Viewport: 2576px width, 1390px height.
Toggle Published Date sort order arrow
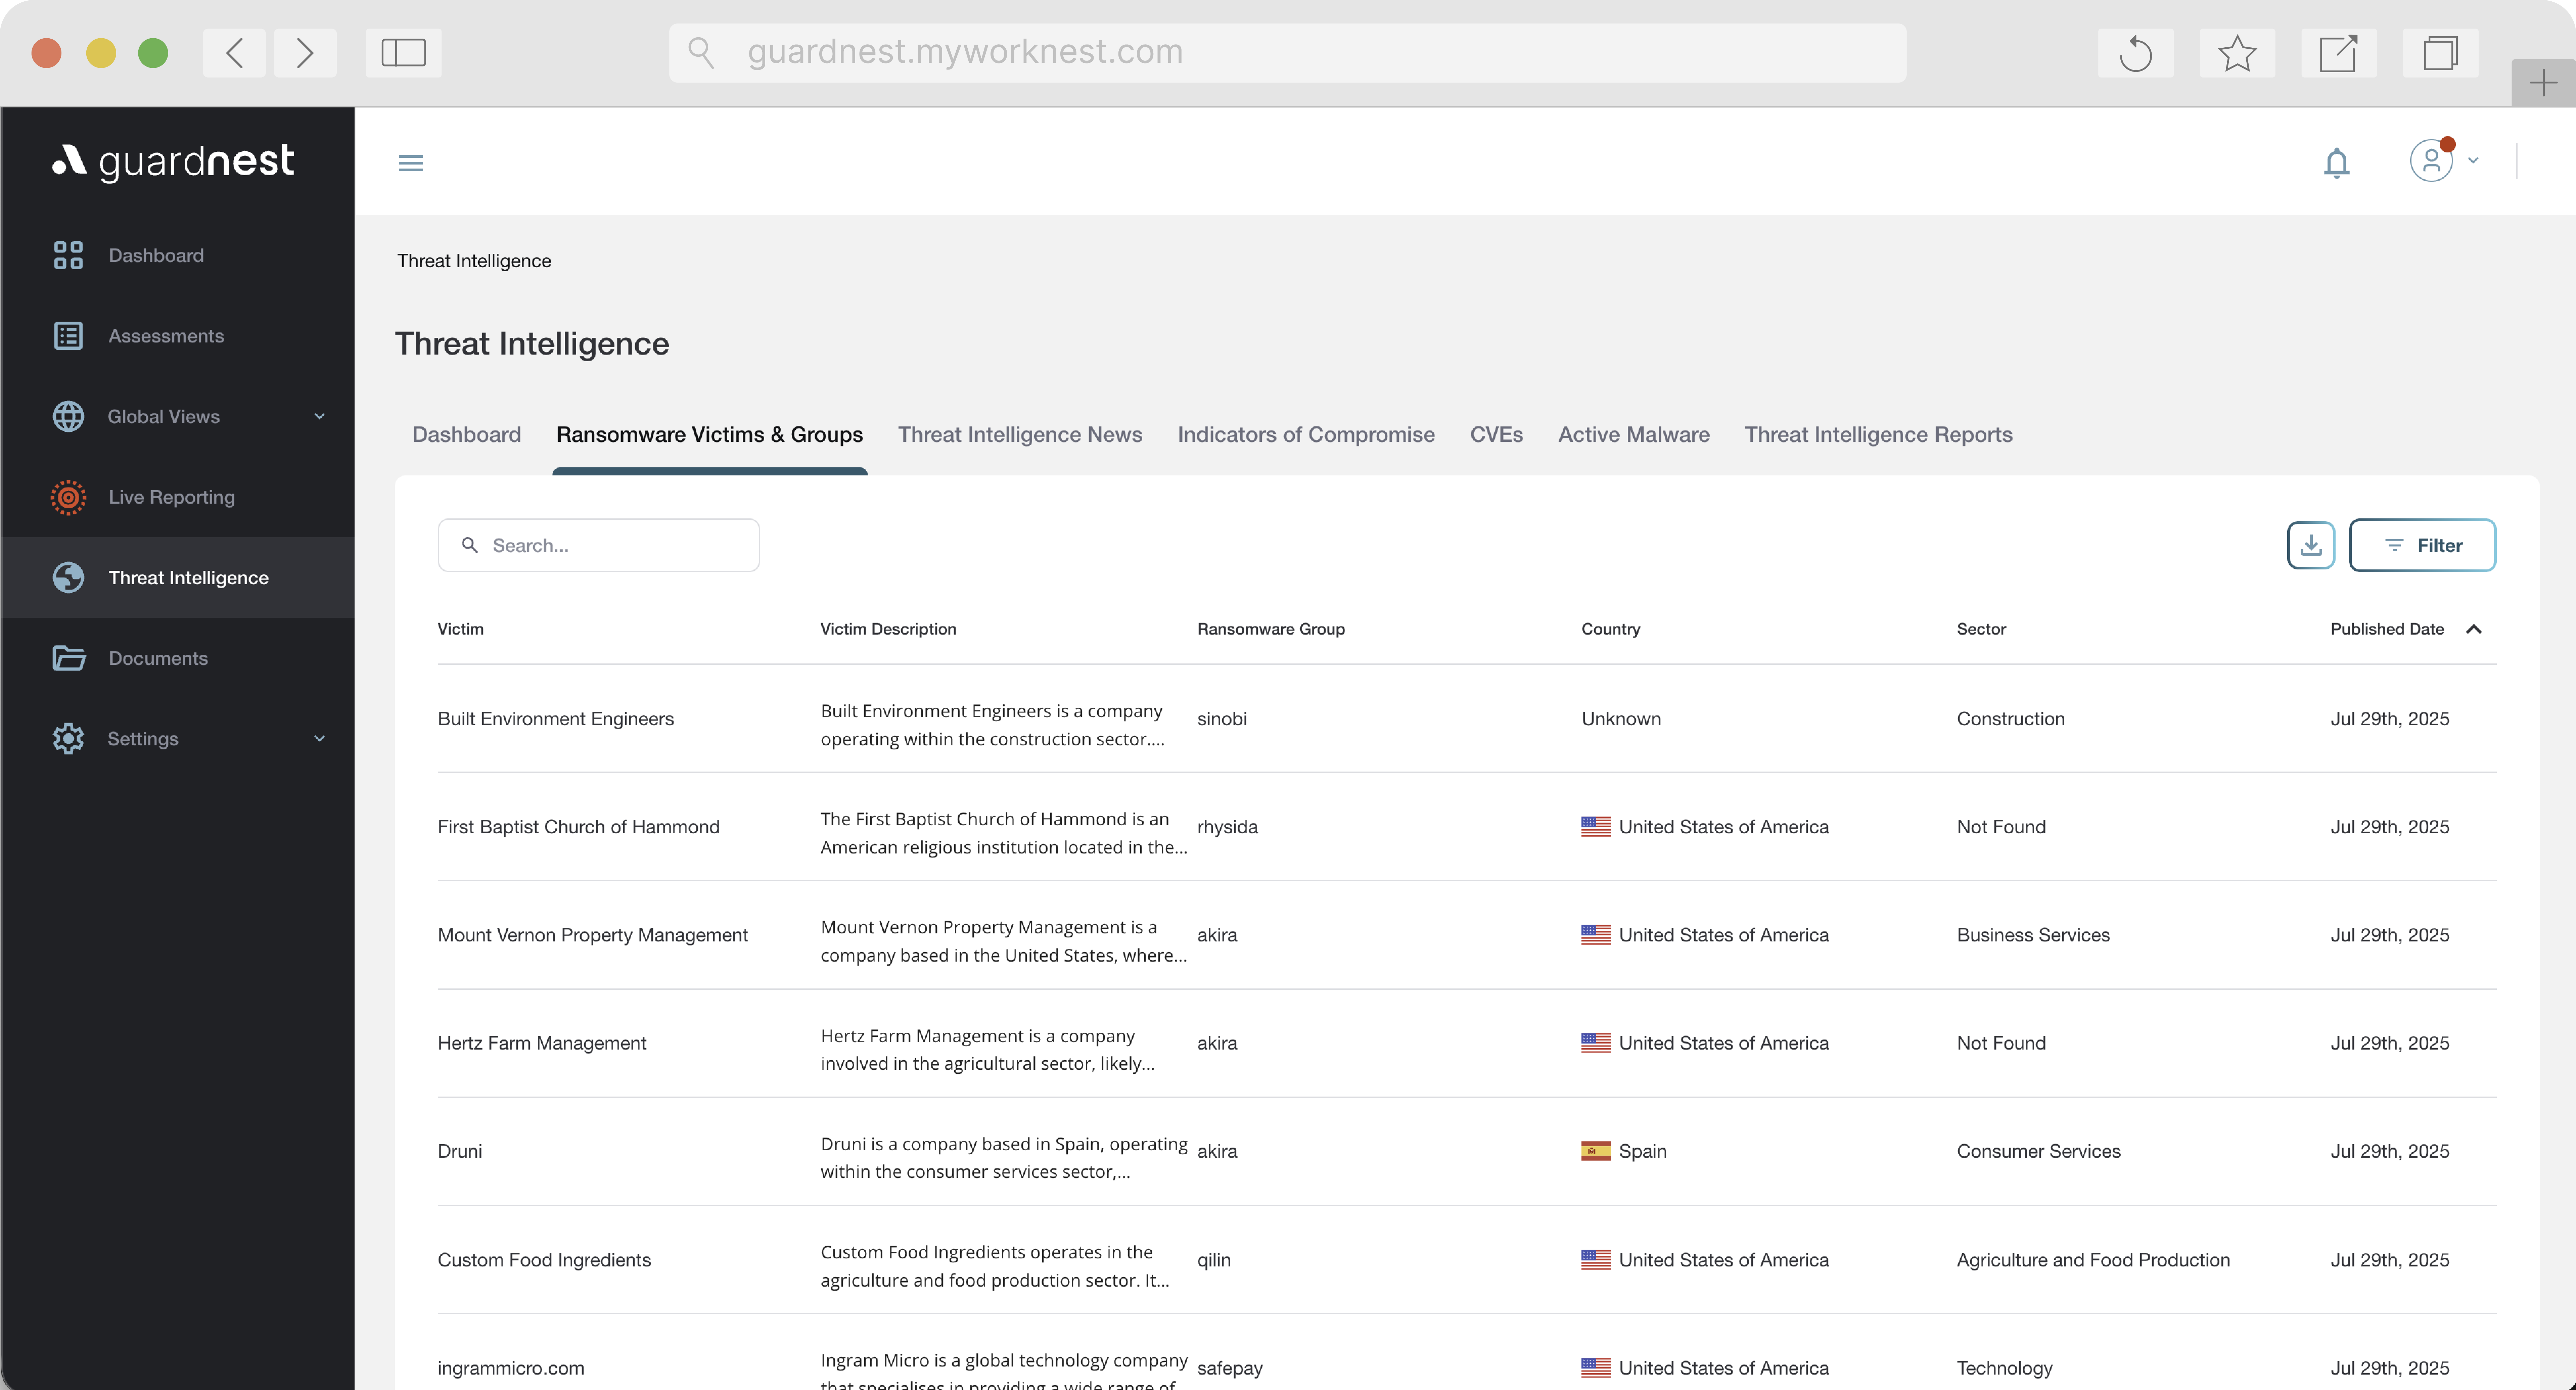click(2474, 629)
